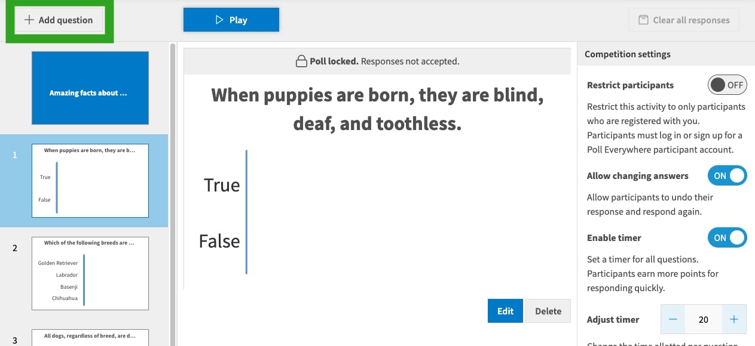Click the Edit button
755x346 pixels.
coord(505,311)
